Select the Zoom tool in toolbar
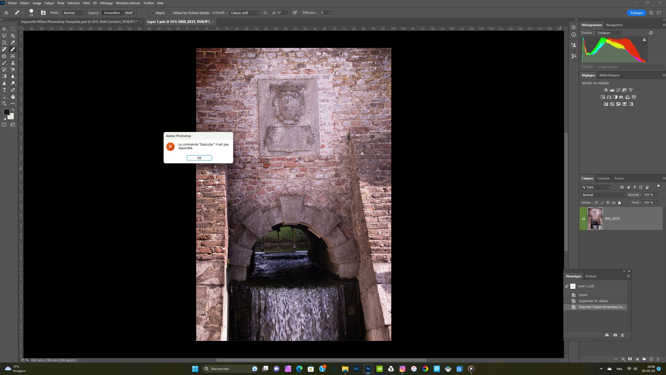This screenshot has width=666, height=375. 4,103
